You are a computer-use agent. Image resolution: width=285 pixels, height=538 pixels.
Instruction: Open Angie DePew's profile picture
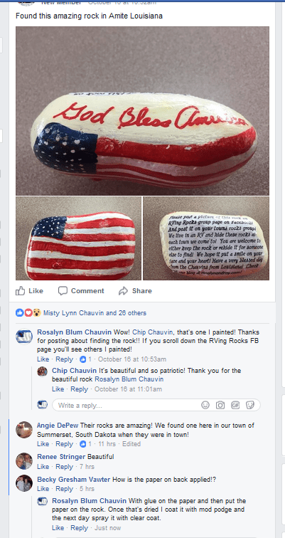[x=24, y=430]
